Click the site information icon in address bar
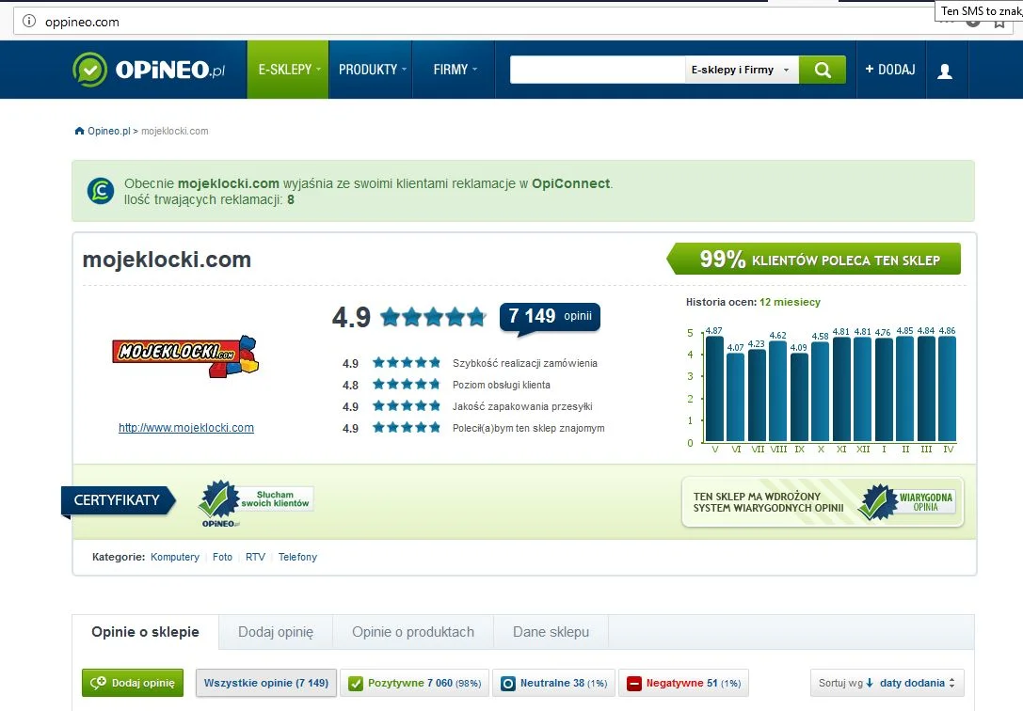 pyautogui.click(x=29, y=22)
